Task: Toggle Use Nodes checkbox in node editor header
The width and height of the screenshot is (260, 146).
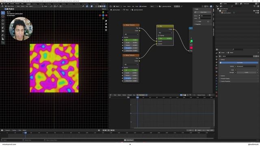Action: coord(140,6)
